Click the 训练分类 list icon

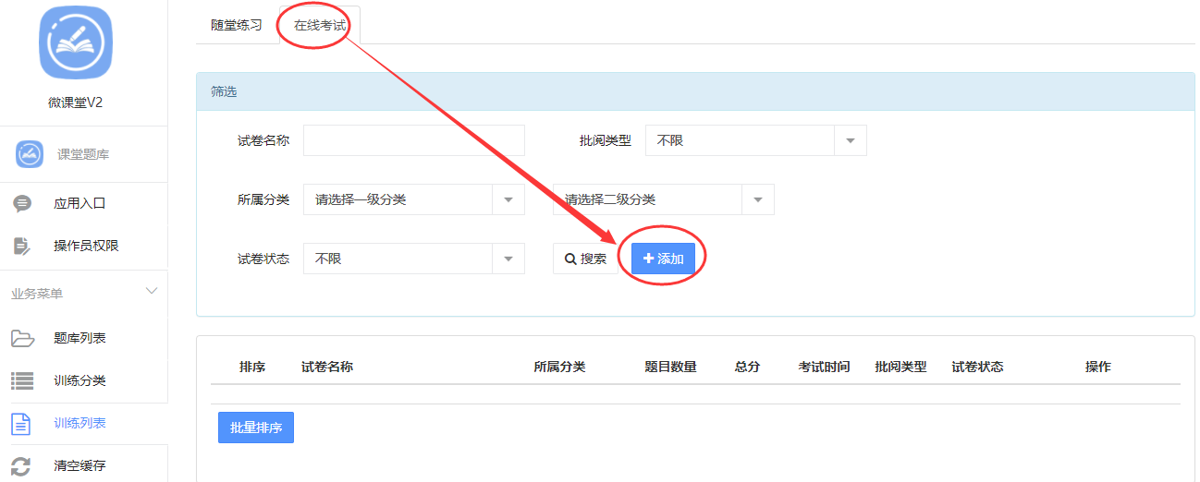tap(22, 380)
